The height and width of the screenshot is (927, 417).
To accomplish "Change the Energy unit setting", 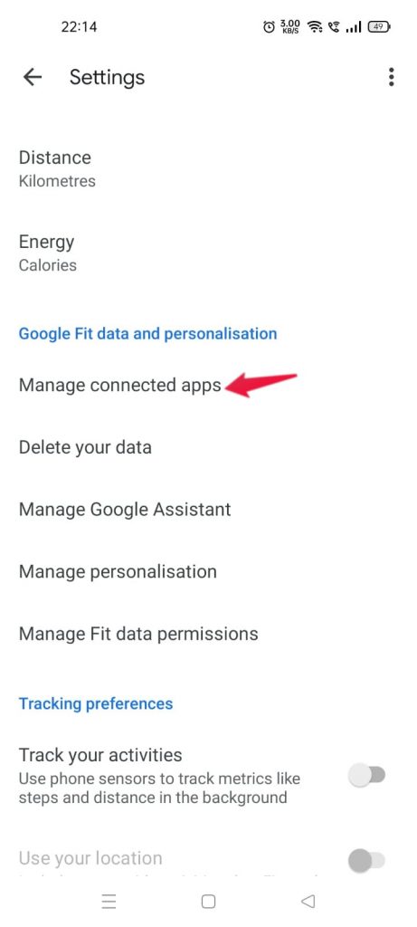I will click(208, 253).
